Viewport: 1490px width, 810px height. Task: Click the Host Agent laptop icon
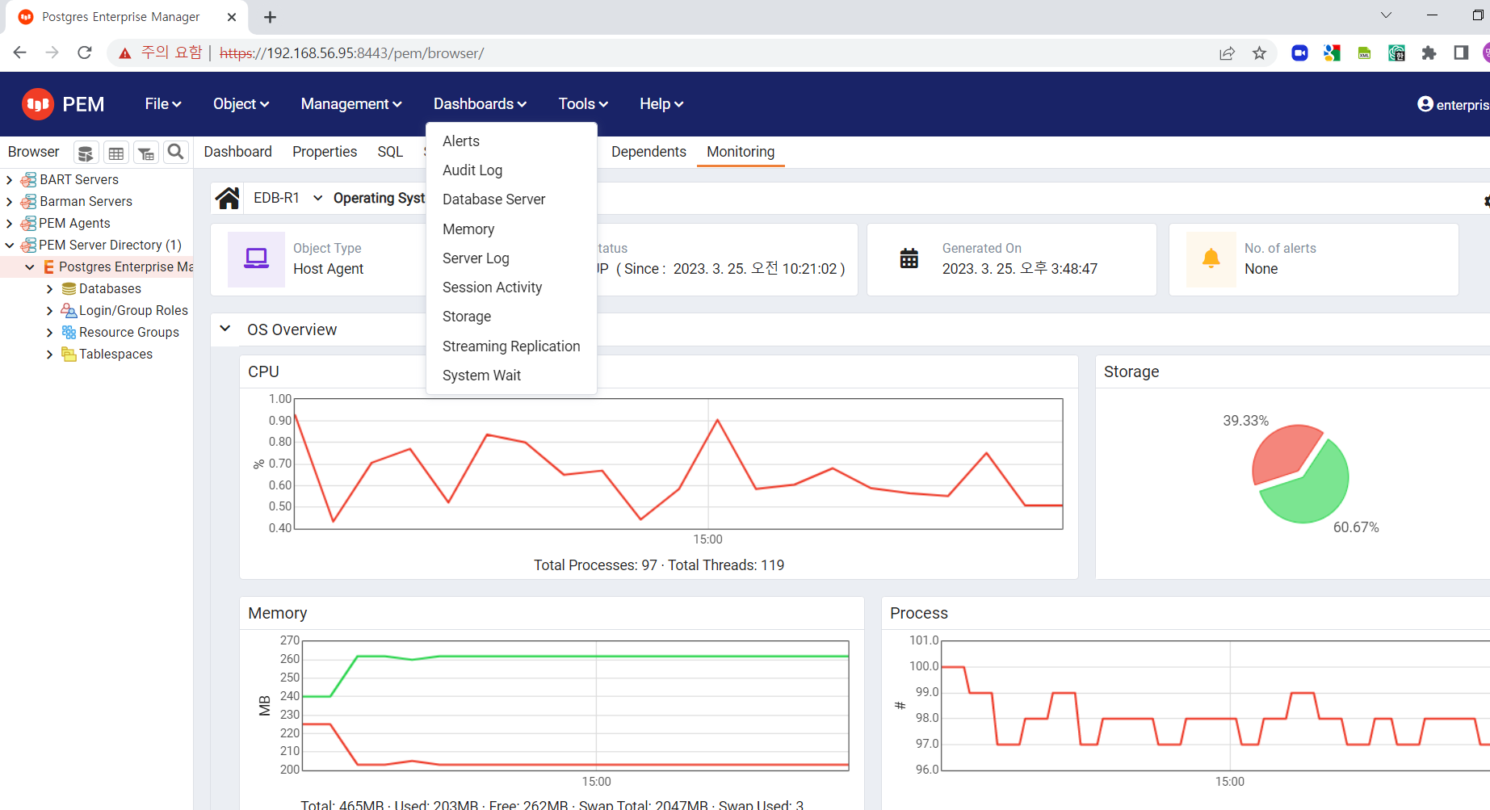point(256,258)
